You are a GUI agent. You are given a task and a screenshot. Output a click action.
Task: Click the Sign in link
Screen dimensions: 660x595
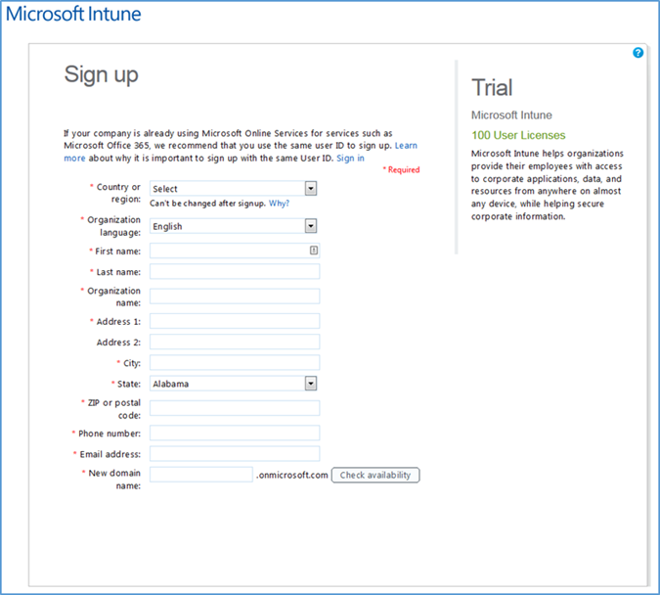click(350, 158)
